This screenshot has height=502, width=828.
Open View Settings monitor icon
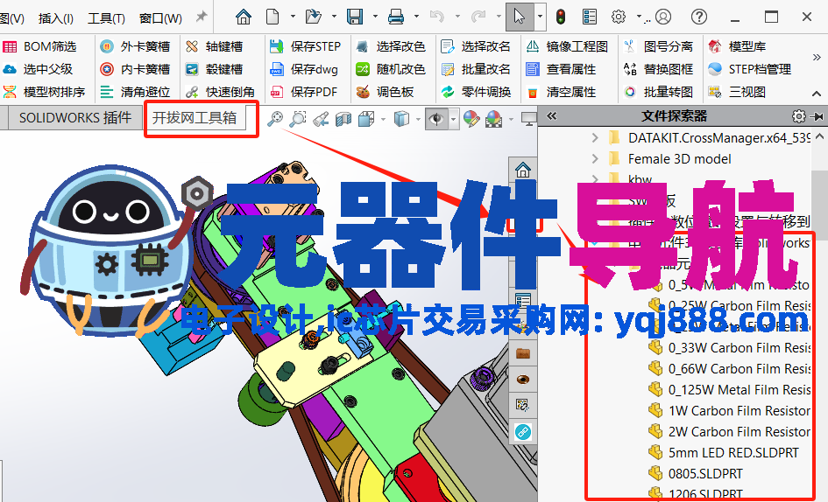[528, 119]
